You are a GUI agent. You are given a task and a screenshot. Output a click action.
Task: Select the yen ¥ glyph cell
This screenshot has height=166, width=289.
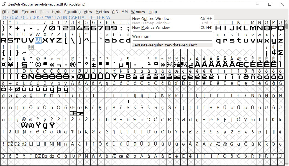(x=10, y=65)
